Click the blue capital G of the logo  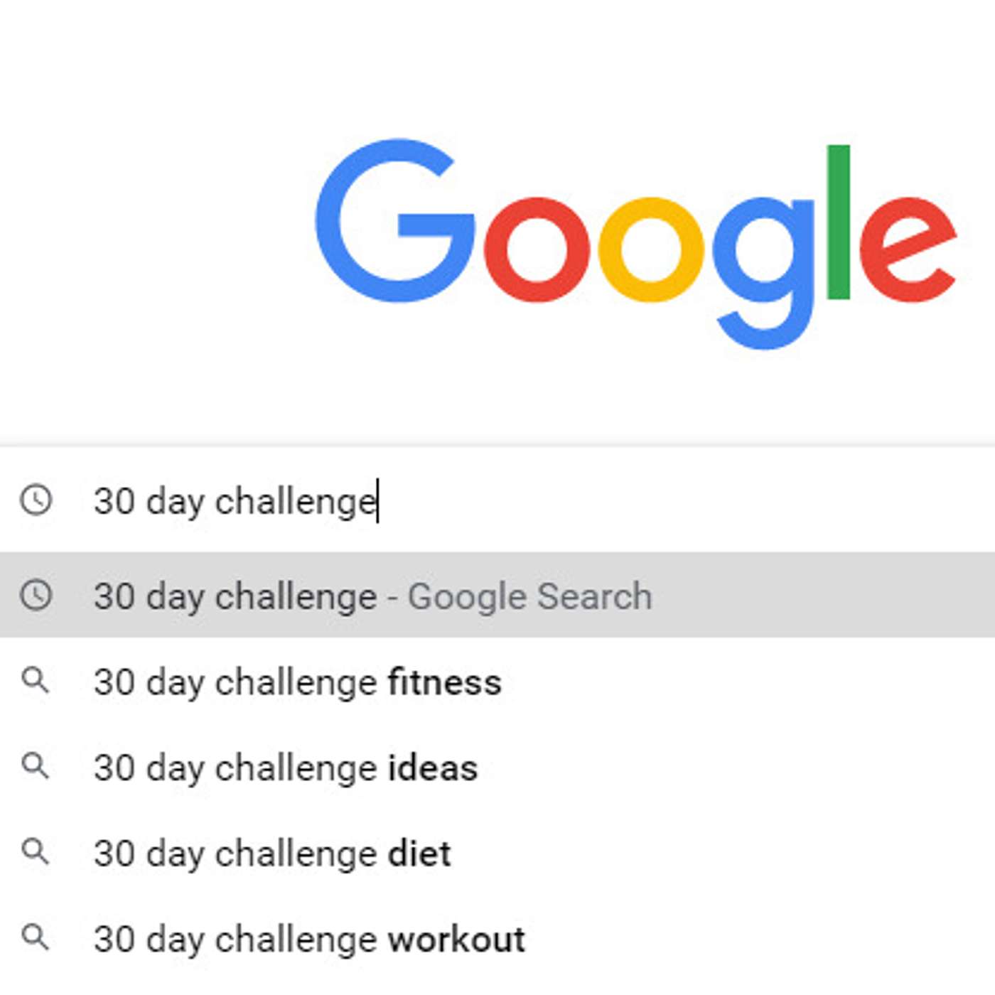coord(395,220)
